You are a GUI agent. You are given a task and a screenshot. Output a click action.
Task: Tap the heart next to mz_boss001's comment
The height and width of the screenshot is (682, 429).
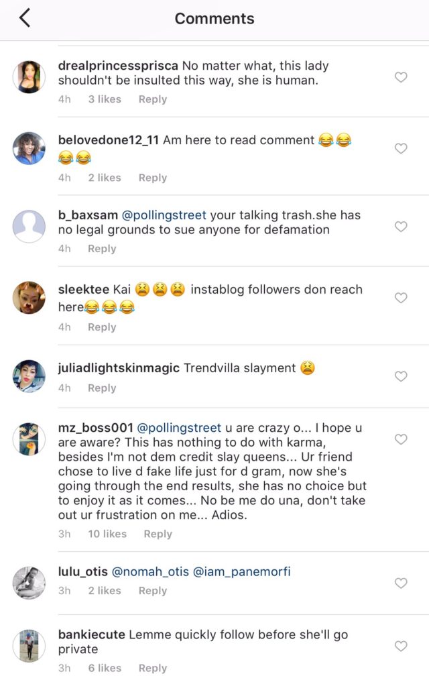click(402, 439)
